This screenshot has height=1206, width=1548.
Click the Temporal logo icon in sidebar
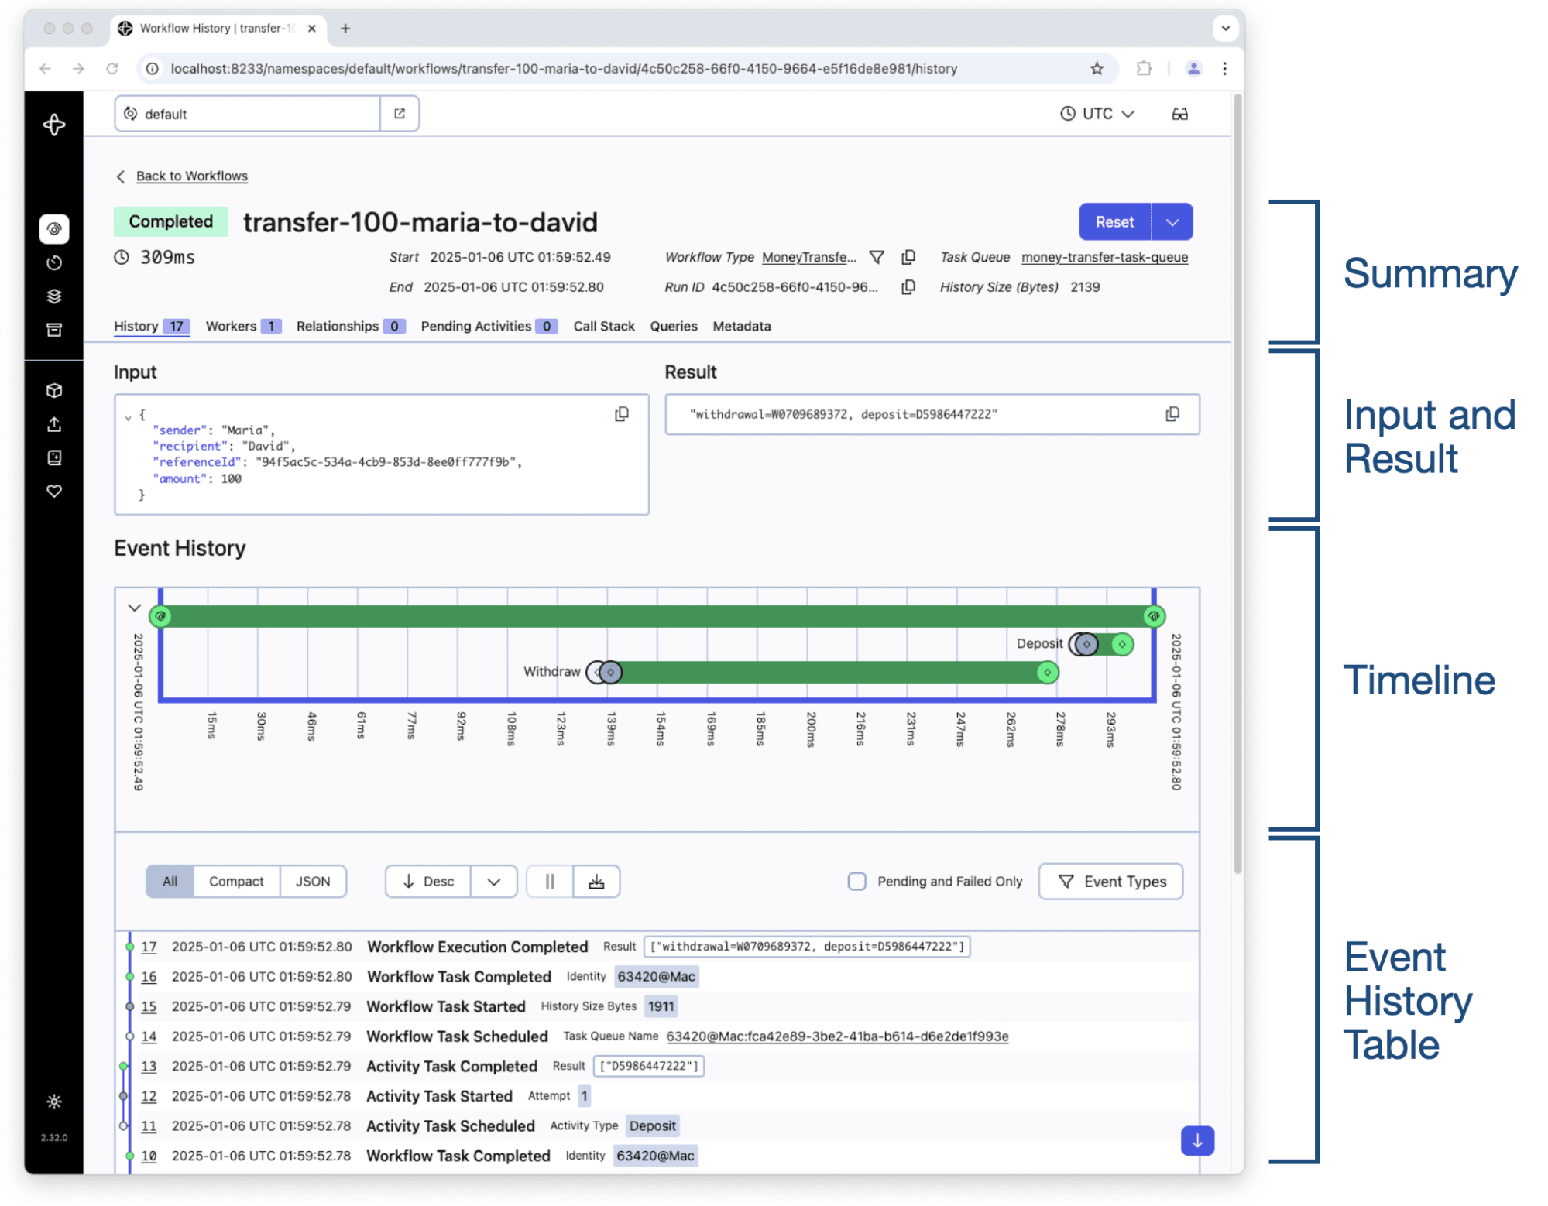click(x=54, y=125)
